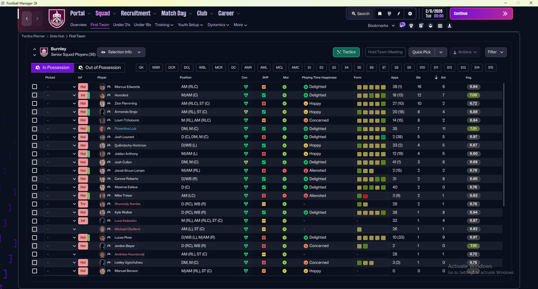The height and width of the screenshot is (289, 538).
Task: Click the Burnley club crest at top left
Action: [x=57, y=18]
